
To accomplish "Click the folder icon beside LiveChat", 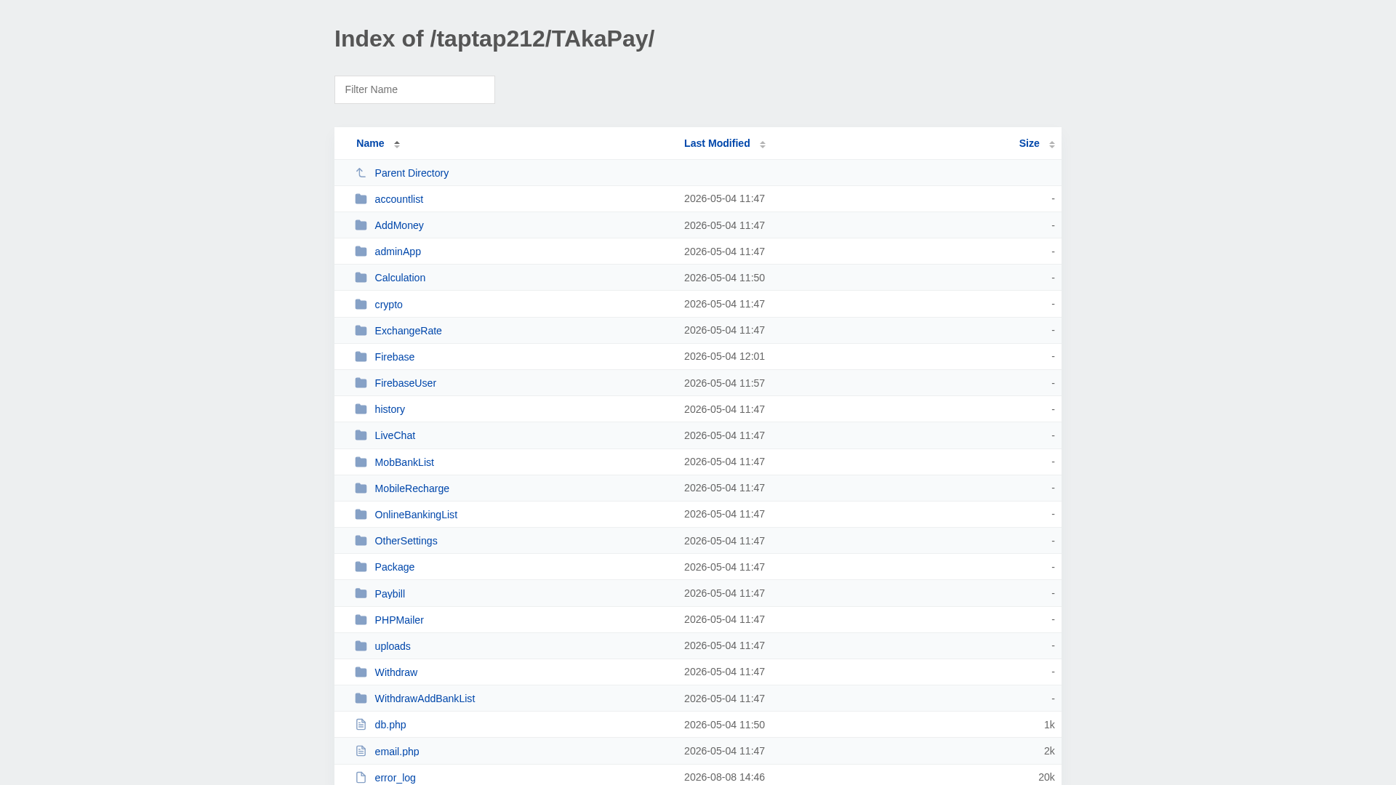I will (361, 435).
